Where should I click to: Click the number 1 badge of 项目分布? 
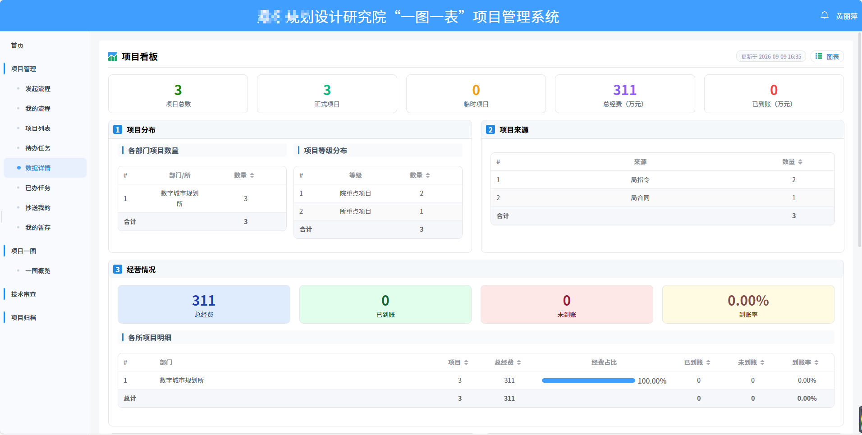pos(118,130)
